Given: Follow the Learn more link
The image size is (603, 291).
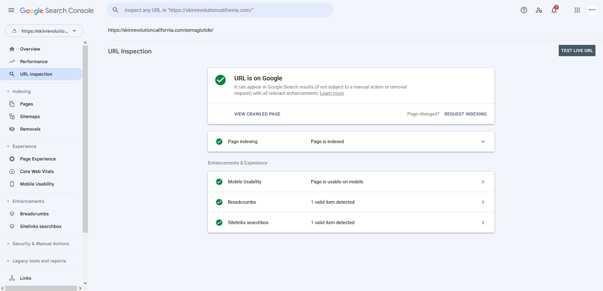Looking at the screenshot, I should tap(332, 93).
